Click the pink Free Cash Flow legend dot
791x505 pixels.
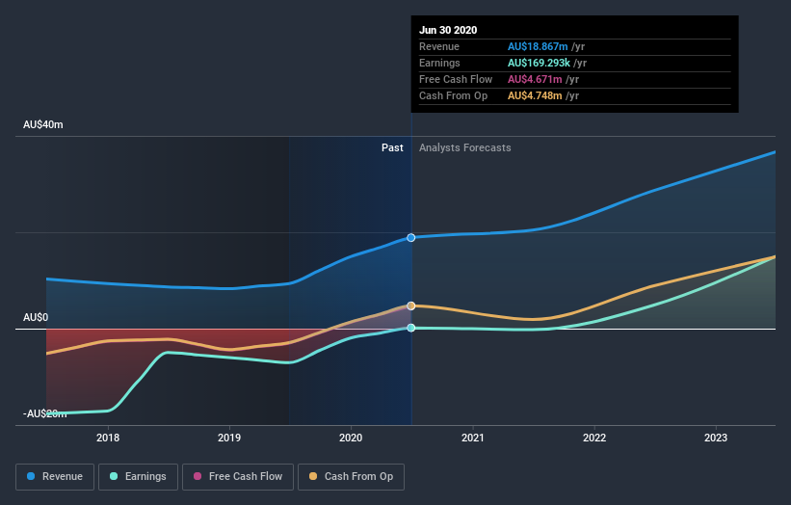pos(198,476)
